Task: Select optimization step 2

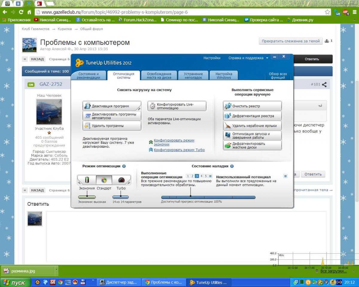Action: pos(192,176)
